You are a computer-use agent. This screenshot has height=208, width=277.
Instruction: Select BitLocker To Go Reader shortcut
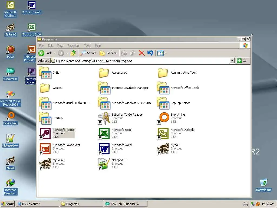click(x=120, y=118)
